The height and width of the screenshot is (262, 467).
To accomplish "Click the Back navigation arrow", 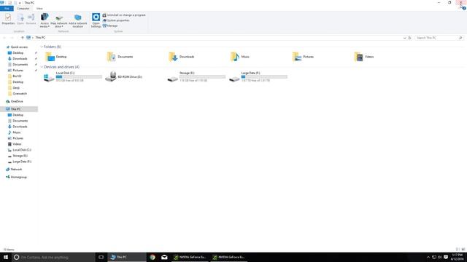I will [4, 38].
